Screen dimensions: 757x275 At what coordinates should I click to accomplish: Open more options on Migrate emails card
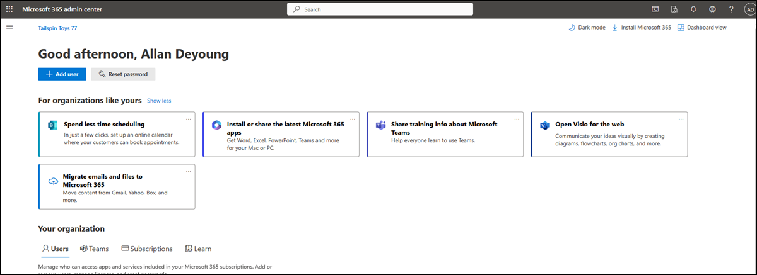[189, 171]
